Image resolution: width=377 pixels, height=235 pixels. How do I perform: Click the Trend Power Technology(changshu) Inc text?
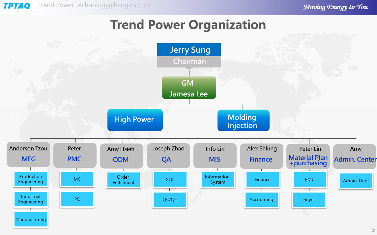[x=95, y=5]
